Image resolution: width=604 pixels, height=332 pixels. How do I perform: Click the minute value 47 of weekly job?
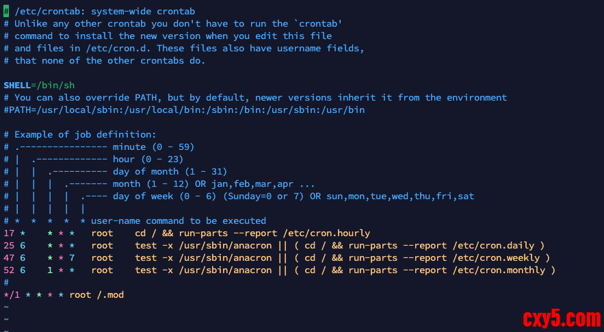(9, 258)
